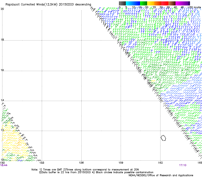The image size is (202, 177).
Task: Click the latitude label "18"
Action: (2, 39)
